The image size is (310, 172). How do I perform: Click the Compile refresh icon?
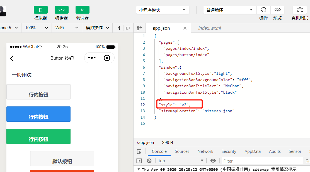(263, 10)
